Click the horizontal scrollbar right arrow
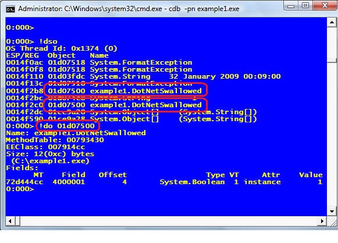Viewport: 338px width, 243px height. [x=322, y=221]
